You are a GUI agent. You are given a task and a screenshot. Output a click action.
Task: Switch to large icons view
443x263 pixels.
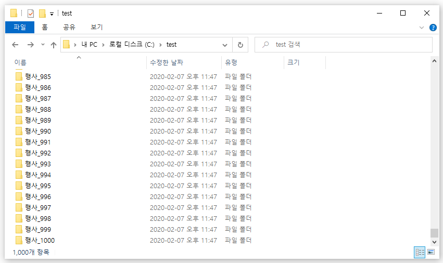[x=431, y=252]
